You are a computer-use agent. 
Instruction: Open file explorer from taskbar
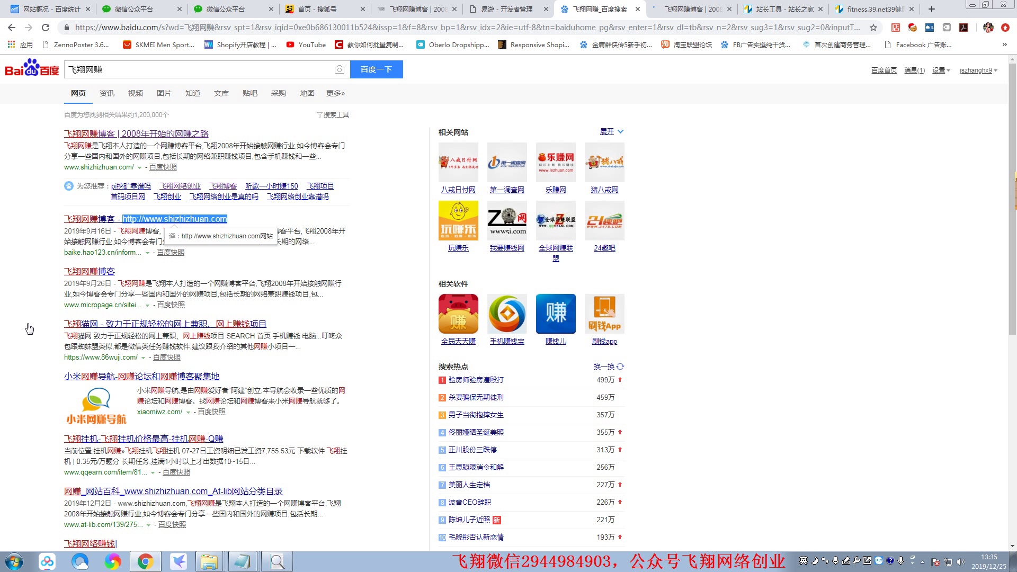(x=209, y=561)
